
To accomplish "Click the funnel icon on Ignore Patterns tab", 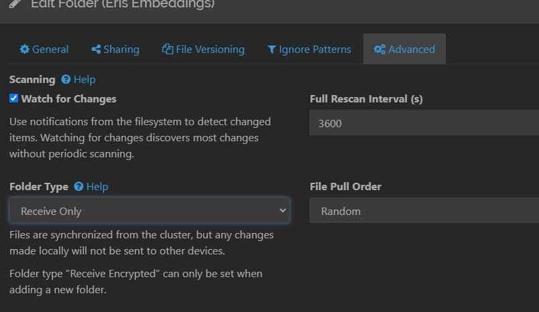I will click(272, 50).
